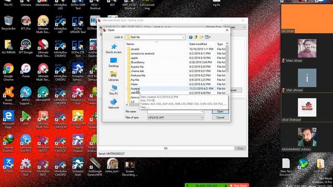Open the View Menu icon in Open dialog
The width and height of the screenshot is (333, 187).
208,37
